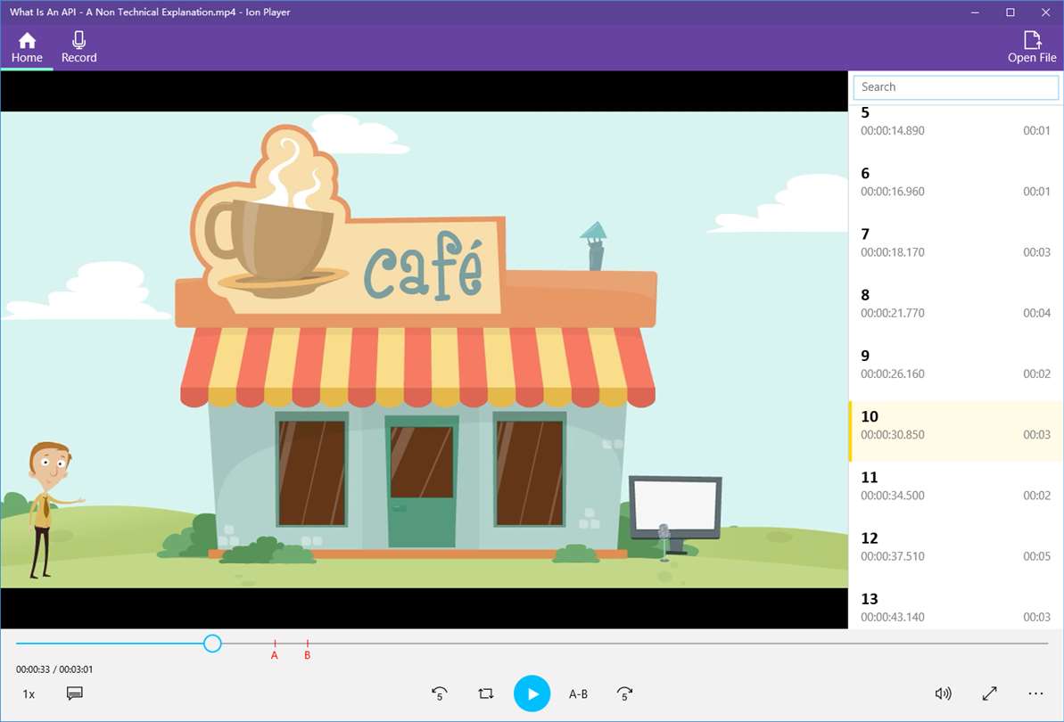Select subtitle entry 13 at 00:00:43.140
This screenshot has height=722, width=1064.
click(956, 607)
